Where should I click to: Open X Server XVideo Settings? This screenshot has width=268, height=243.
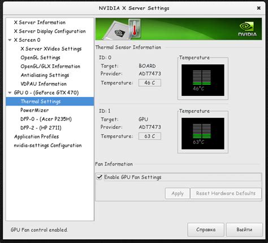51,48
